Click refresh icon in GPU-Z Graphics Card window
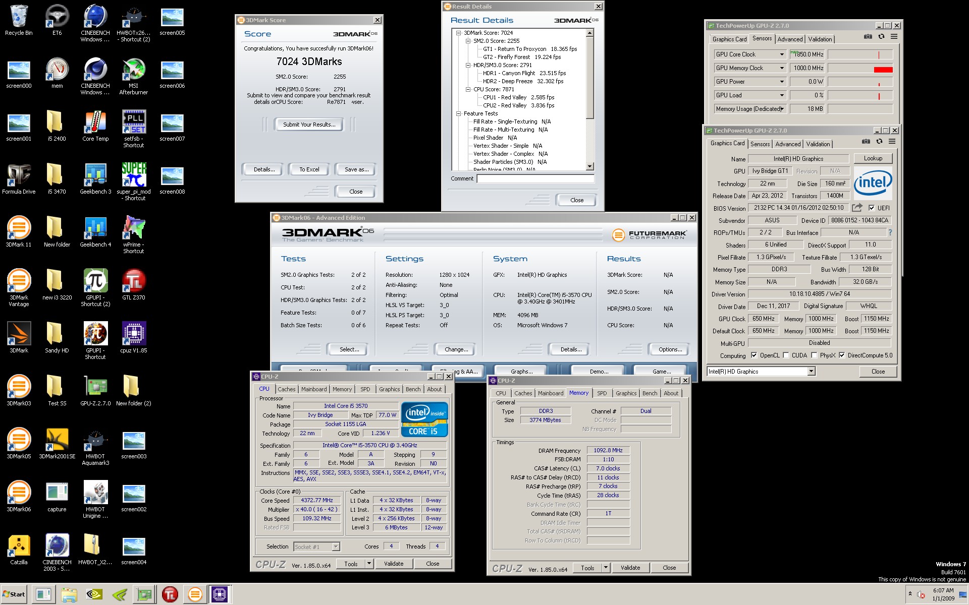The image size is (969, 605). [879, 142]
